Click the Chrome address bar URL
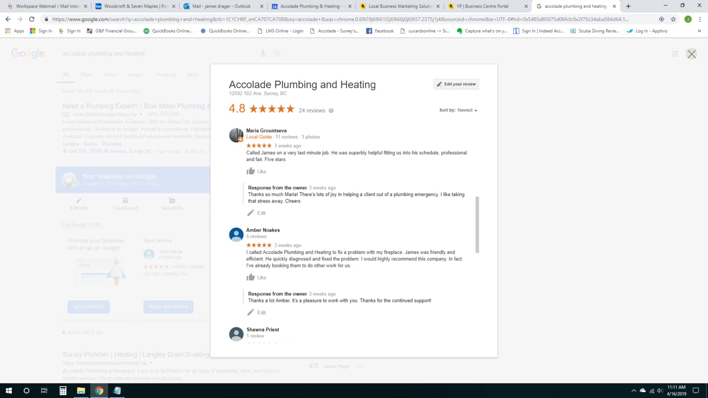 (x=340, y=19)
